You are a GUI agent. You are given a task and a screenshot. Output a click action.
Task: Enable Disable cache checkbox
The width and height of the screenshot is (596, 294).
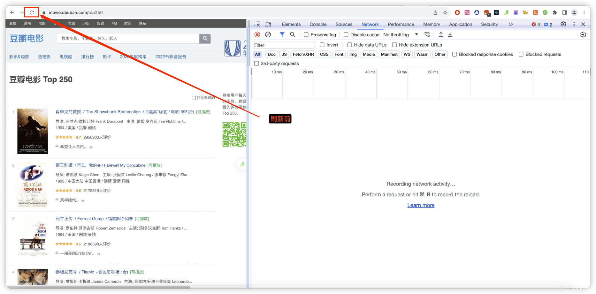tap(346, 34)
